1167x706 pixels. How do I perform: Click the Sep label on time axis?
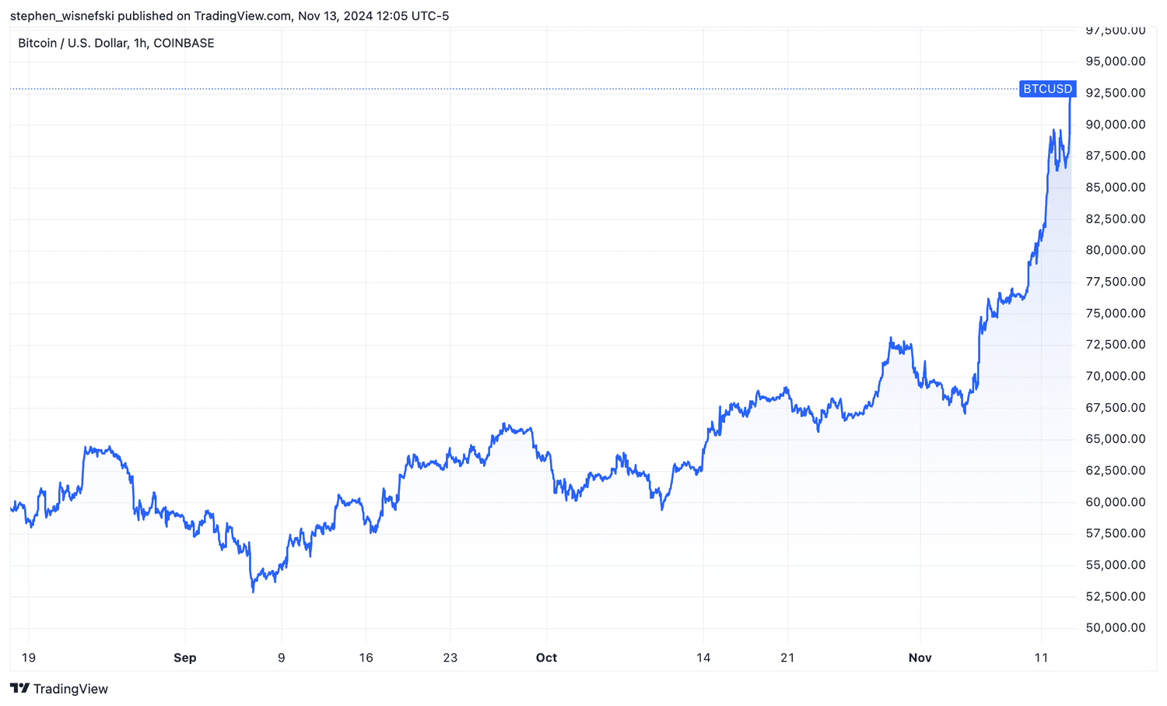[185, 658]
